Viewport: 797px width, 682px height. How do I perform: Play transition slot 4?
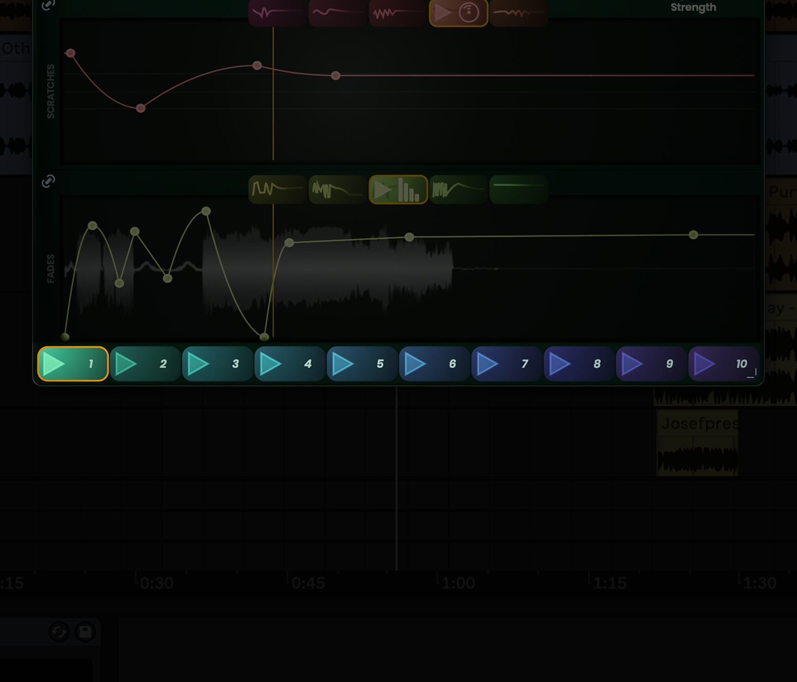click(289, 364)
